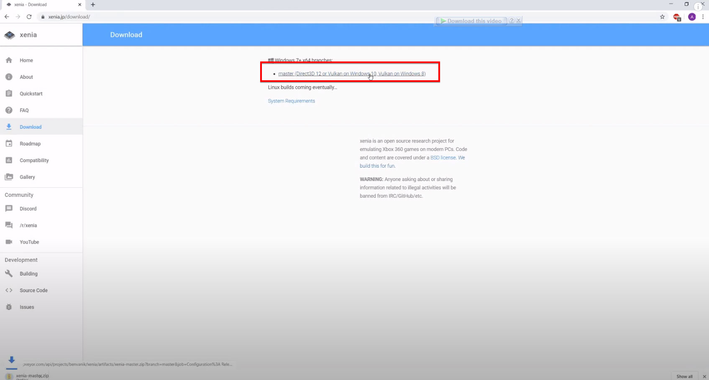The width and height of the screenshot is (709, 380).
Task: Open the red extension icon in toolbar
Action: tap(677, 17)
